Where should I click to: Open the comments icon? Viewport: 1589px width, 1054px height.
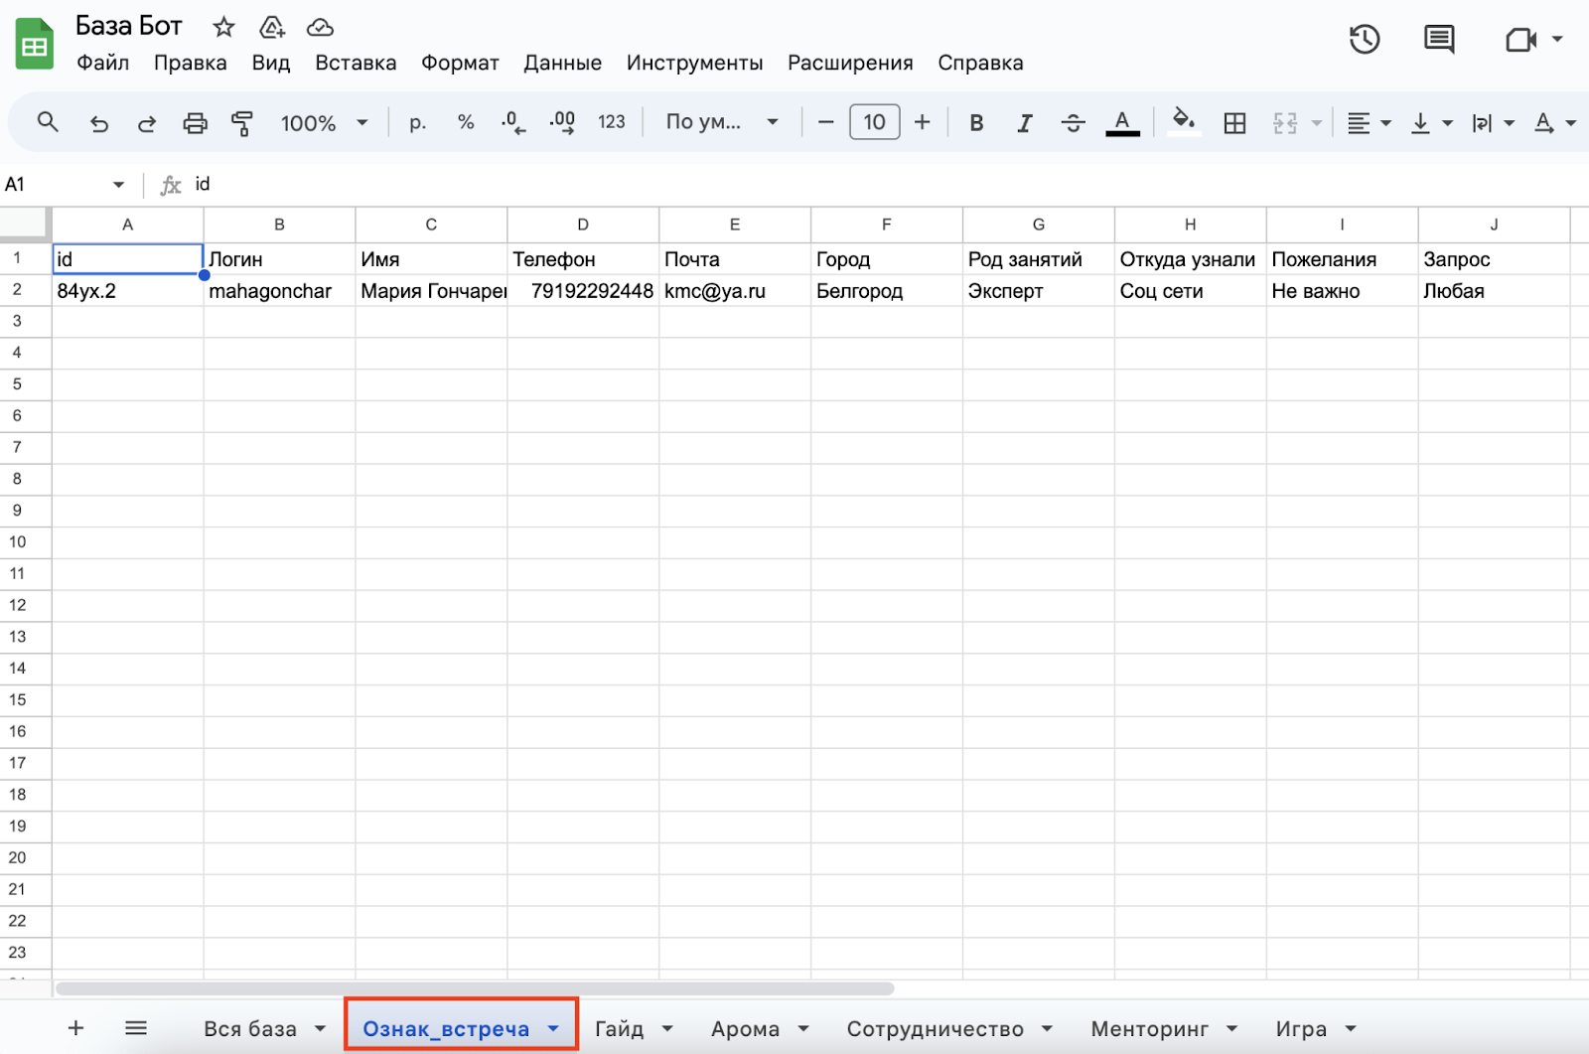tap(1438, 40)
